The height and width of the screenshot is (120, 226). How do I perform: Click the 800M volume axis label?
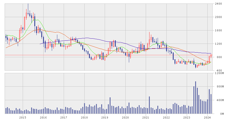tap(220, 87)
